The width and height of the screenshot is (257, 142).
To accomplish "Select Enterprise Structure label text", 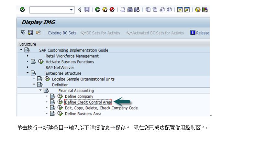I will 63,73.
